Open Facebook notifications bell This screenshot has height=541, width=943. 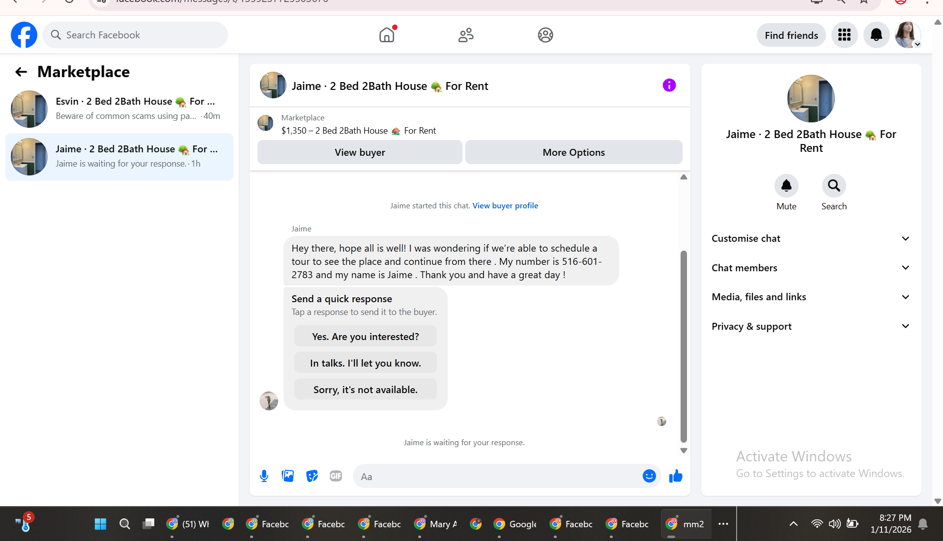(876, 35)
